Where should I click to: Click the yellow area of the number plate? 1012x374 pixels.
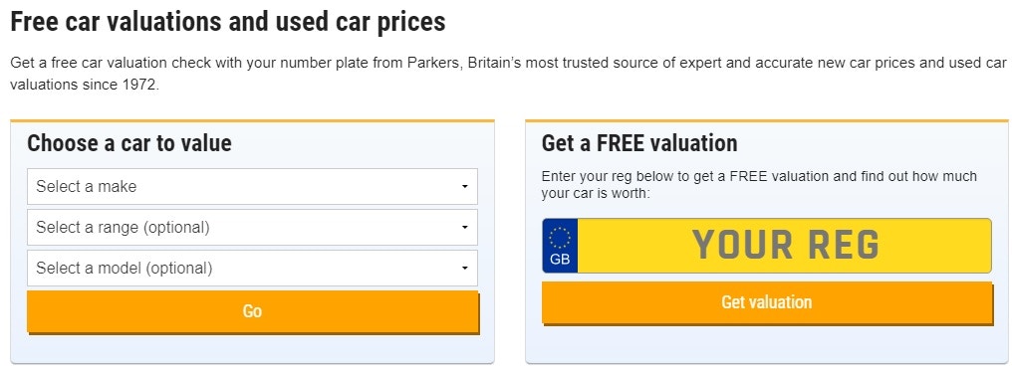784,246
